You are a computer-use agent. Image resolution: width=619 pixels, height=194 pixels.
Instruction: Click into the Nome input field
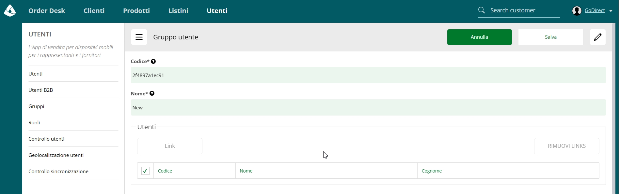coord(368,107)
